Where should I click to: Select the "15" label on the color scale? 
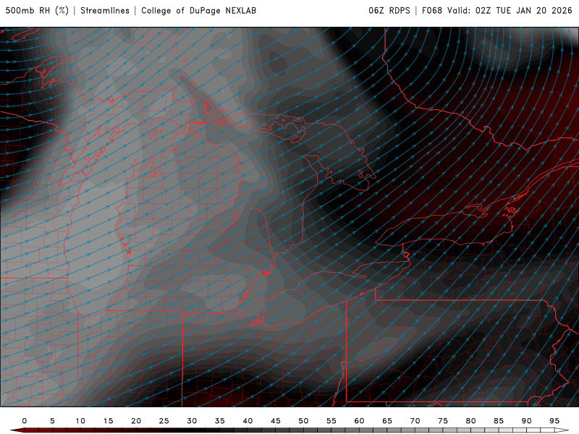(108, 421)
